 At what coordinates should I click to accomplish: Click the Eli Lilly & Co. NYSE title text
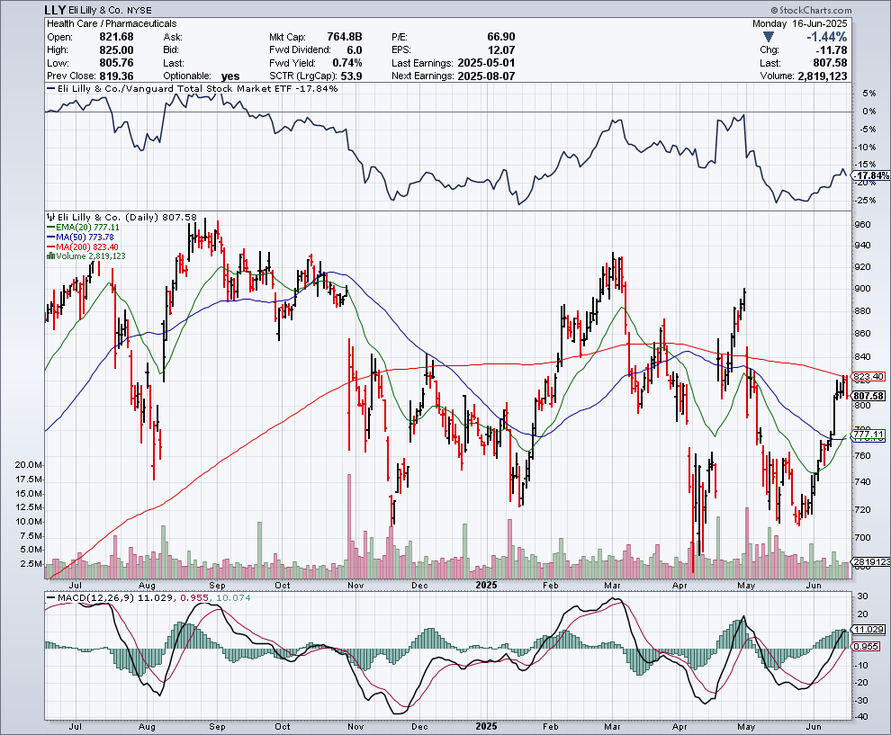[110, 10]
